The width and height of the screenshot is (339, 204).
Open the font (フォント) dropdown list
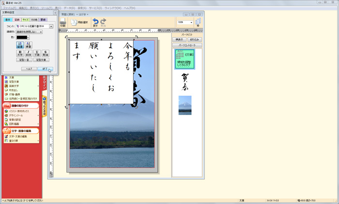[51, 26]
